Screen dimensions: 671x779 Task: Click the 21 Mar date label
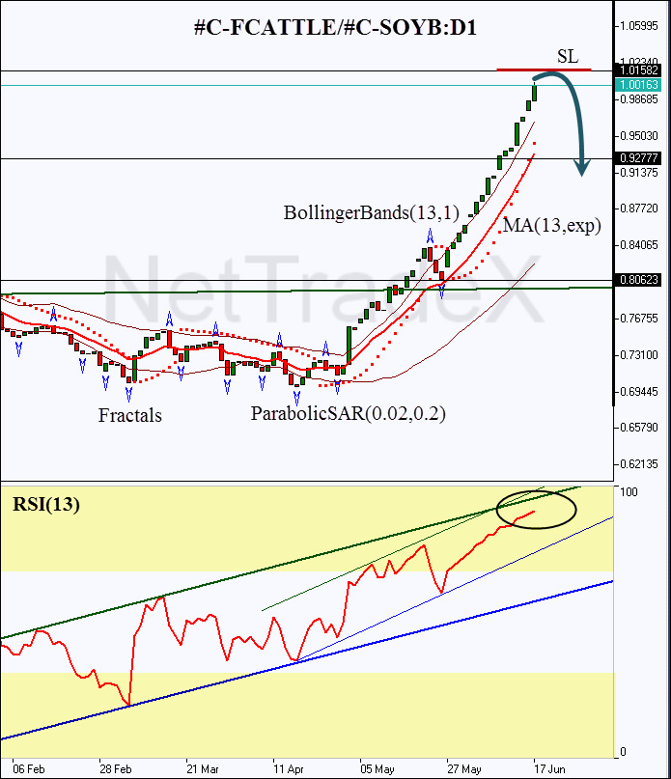pos(203,769)
